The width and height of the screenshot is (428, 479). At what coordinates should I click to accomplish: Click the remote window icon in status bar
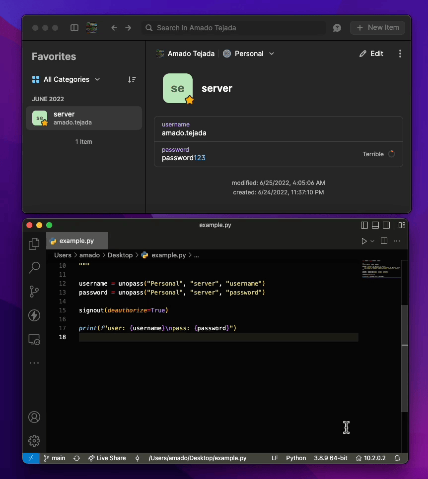click(x=31, y=458)
